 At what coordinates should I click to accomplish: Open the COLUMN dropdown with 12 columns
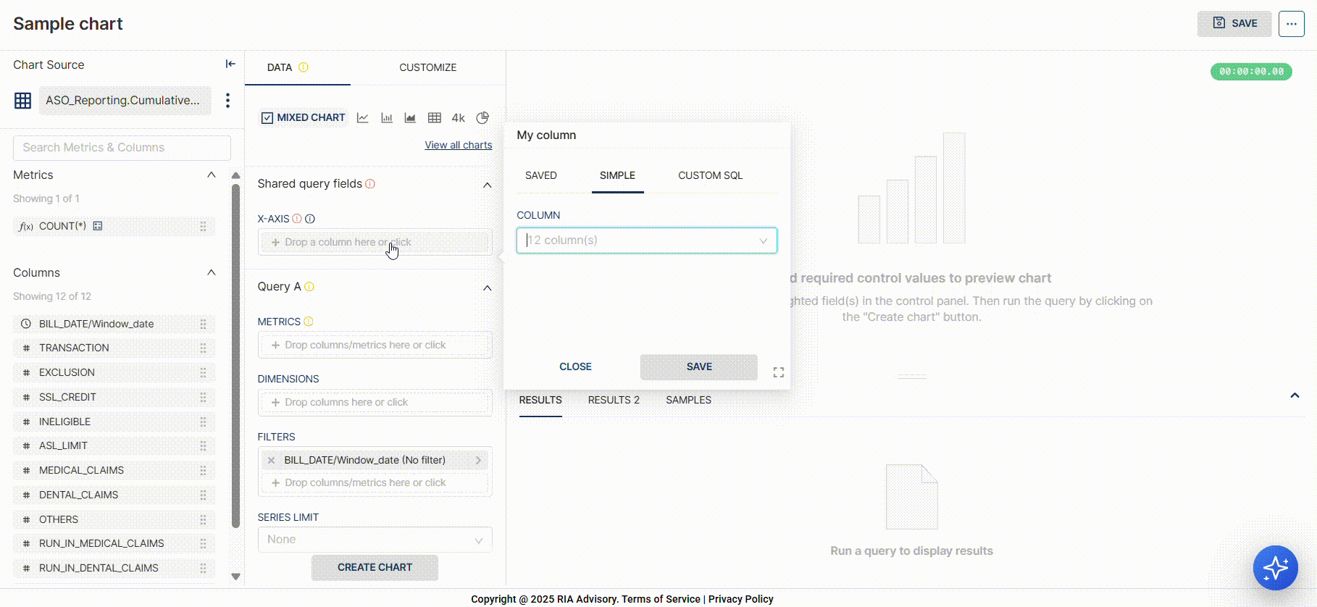click(646, 240)
